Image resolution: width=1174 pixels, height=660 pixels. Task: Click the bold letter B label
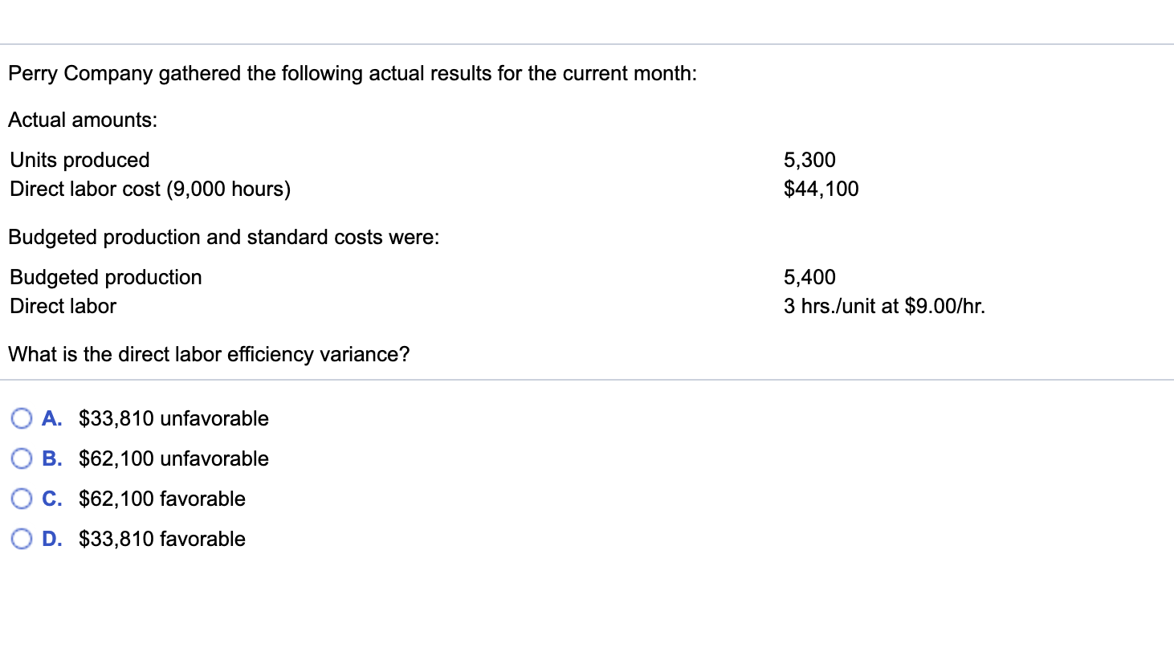[x=51, y=458]
